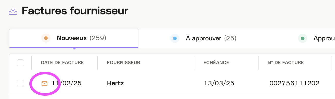The width and height of the screenshot is (335, 99).
Task: Sort by the N° de facture column header
Action: click(x=286, y=63)
